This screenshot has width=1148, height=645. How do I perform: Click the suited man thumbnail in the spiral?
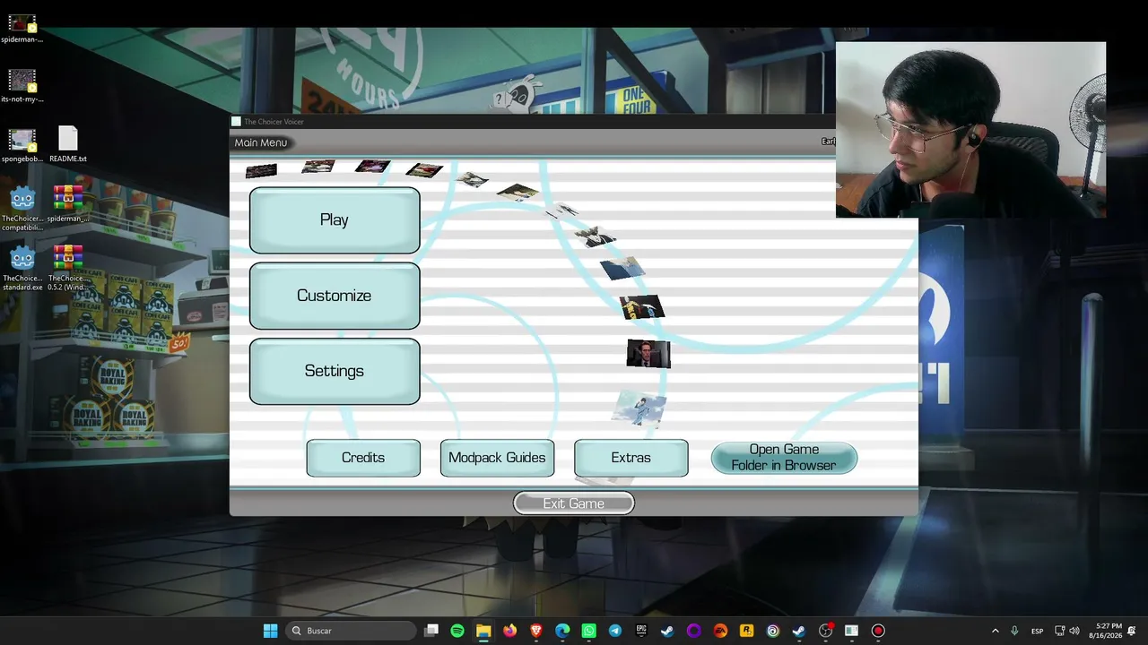pos(648,355)
